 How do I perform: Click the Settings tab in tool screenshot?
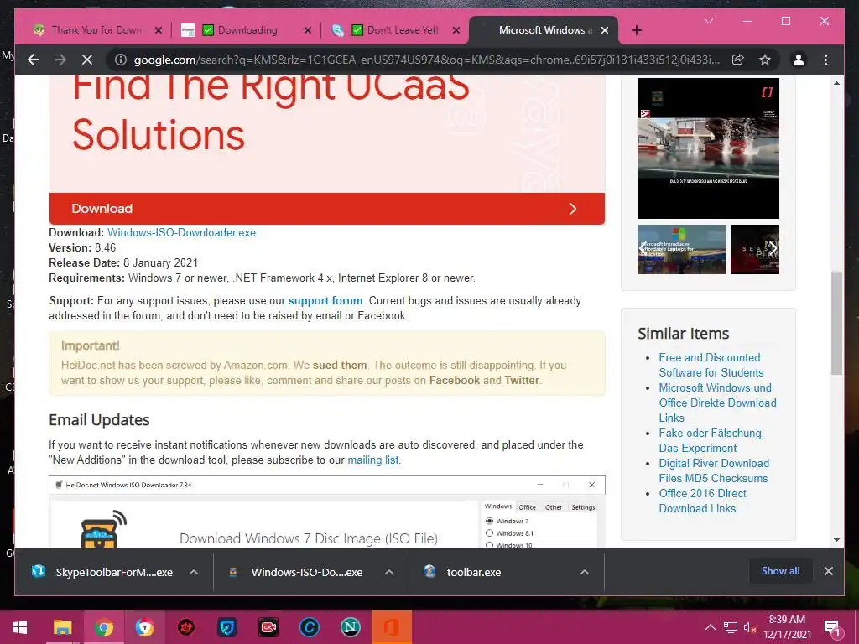583,507
